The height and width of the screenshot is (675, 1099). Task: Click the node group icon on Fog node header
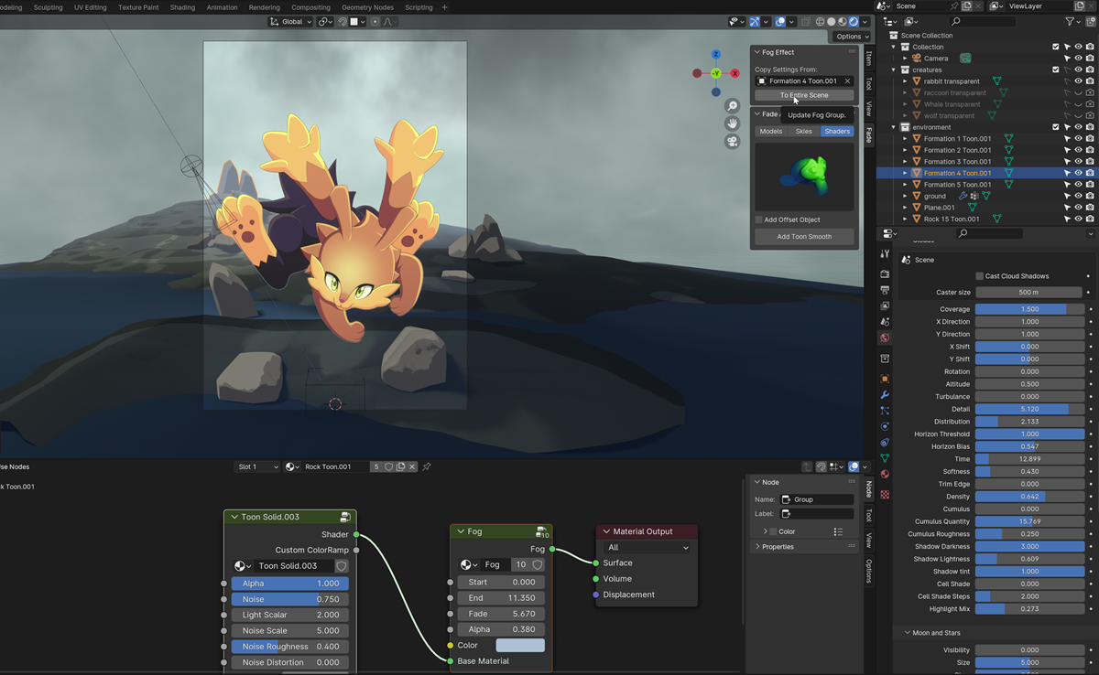(x=542, y=531)
